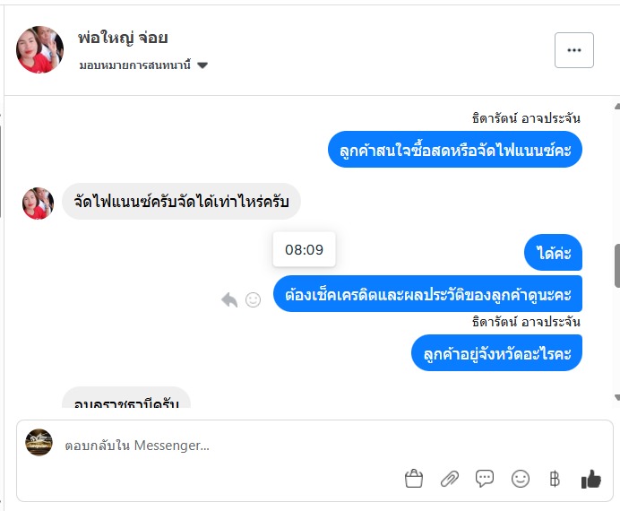Open the three-dots more options menu
This screenshot has width=620, height=511.
click(574, 50)
